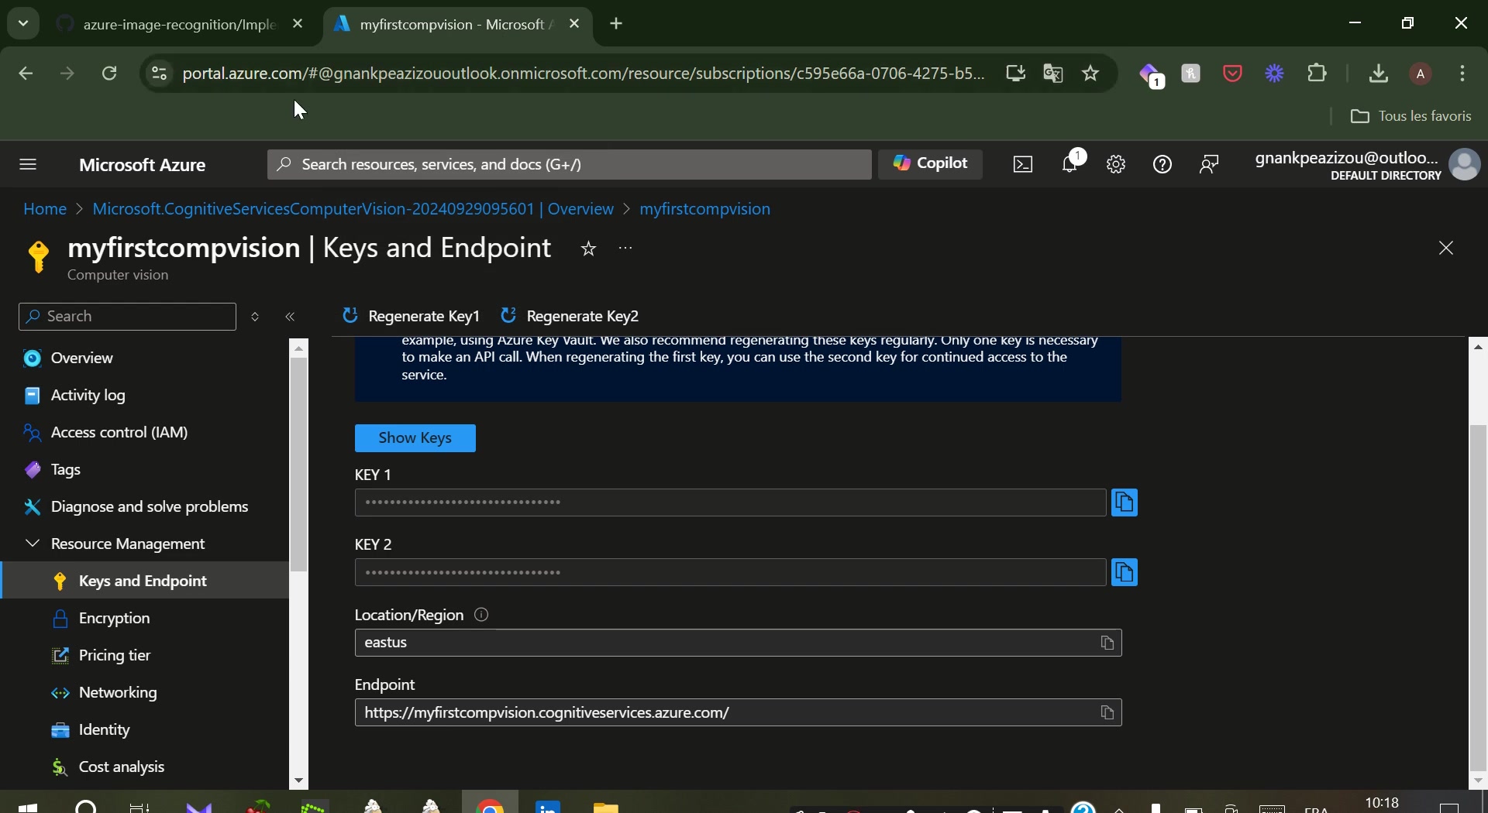The height and width of the screenshot is (813, 1488).
Task: Favorite myfirstcompvision with the star icon
Action: [588, 249]
